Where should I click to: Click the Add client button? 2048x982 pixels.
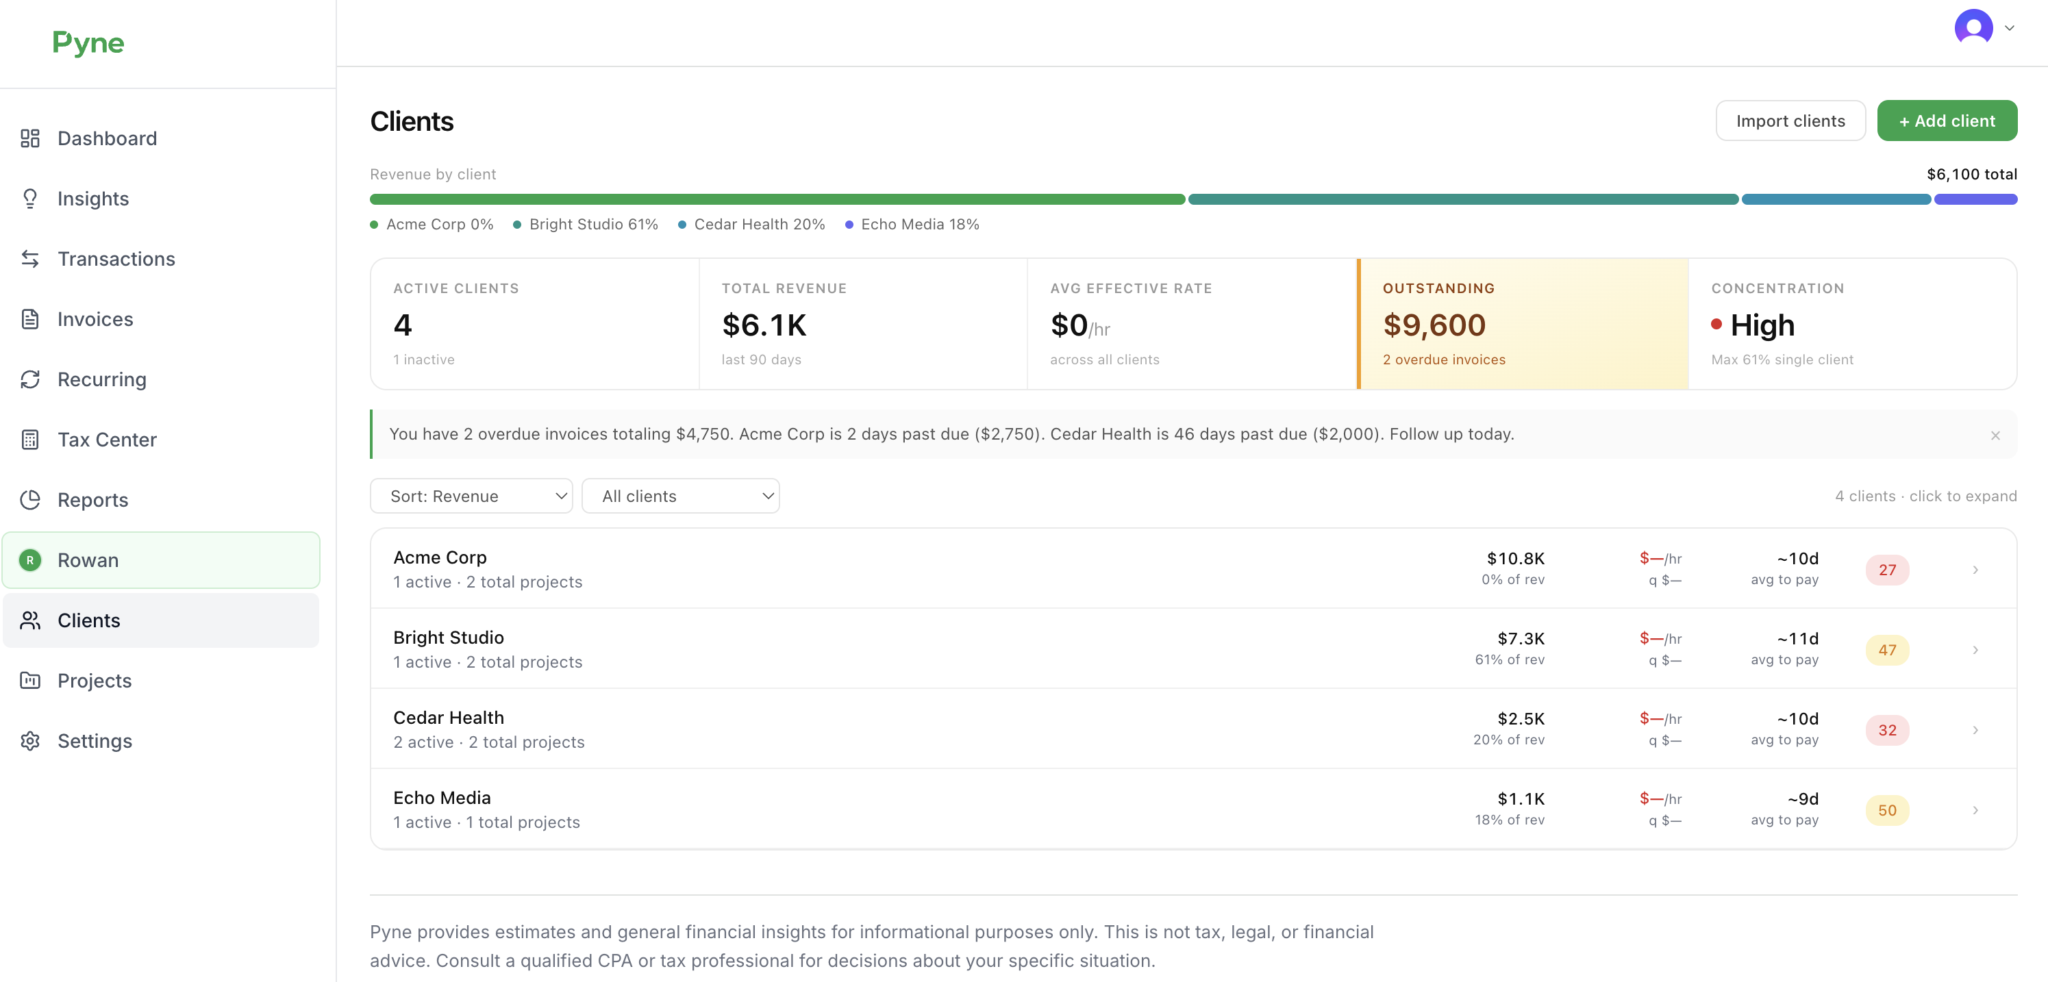pyautogui.click(x=1946, y=121)
